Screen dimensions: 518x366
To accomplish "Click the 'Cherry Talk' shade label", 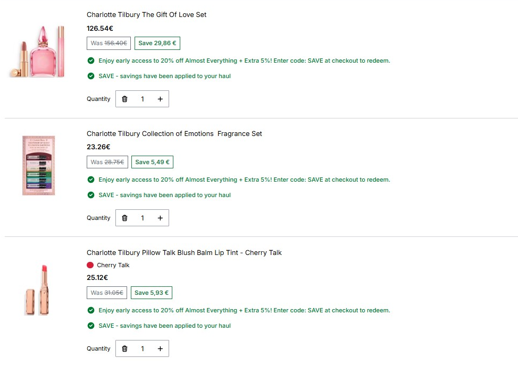I will [x=113, y=265].
